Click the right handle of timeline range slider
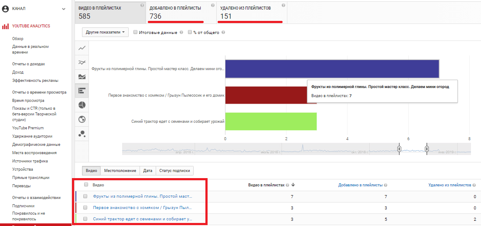481x226 pixels. click(427, 149)
